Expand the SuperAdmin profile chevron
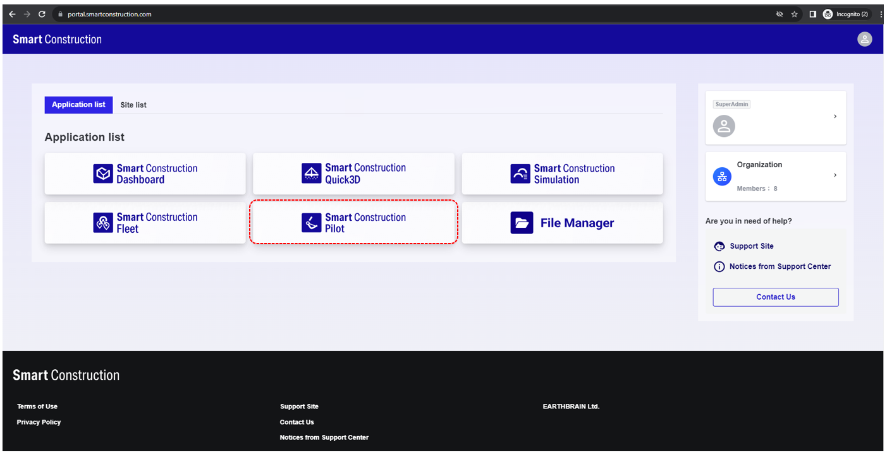Screen dimensions: 887x455 tap(835, 117)
